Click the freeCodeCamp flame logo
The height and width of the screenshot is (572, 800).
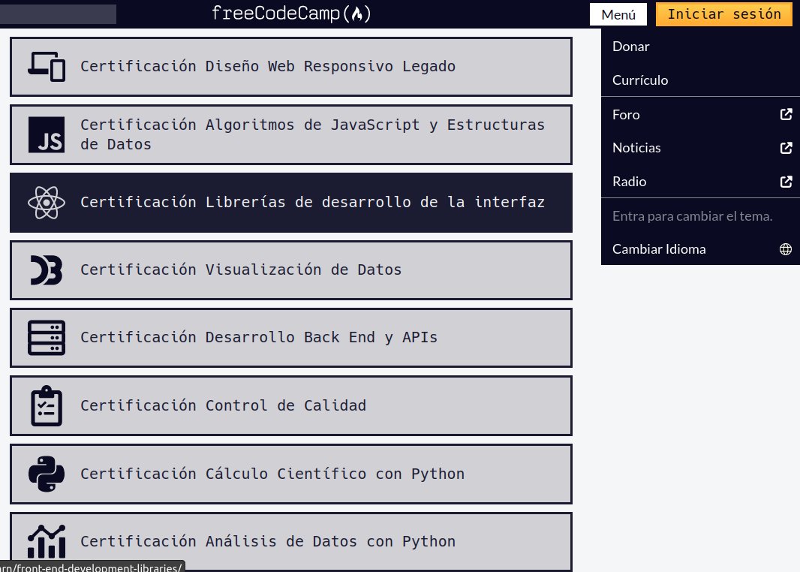point(291,14)
